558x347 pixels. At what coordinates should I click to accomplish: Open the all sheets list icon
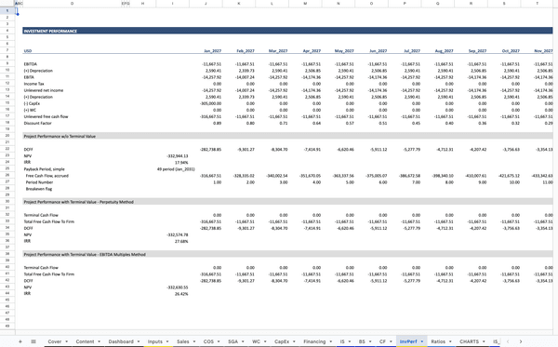click(x=33, y=341)
